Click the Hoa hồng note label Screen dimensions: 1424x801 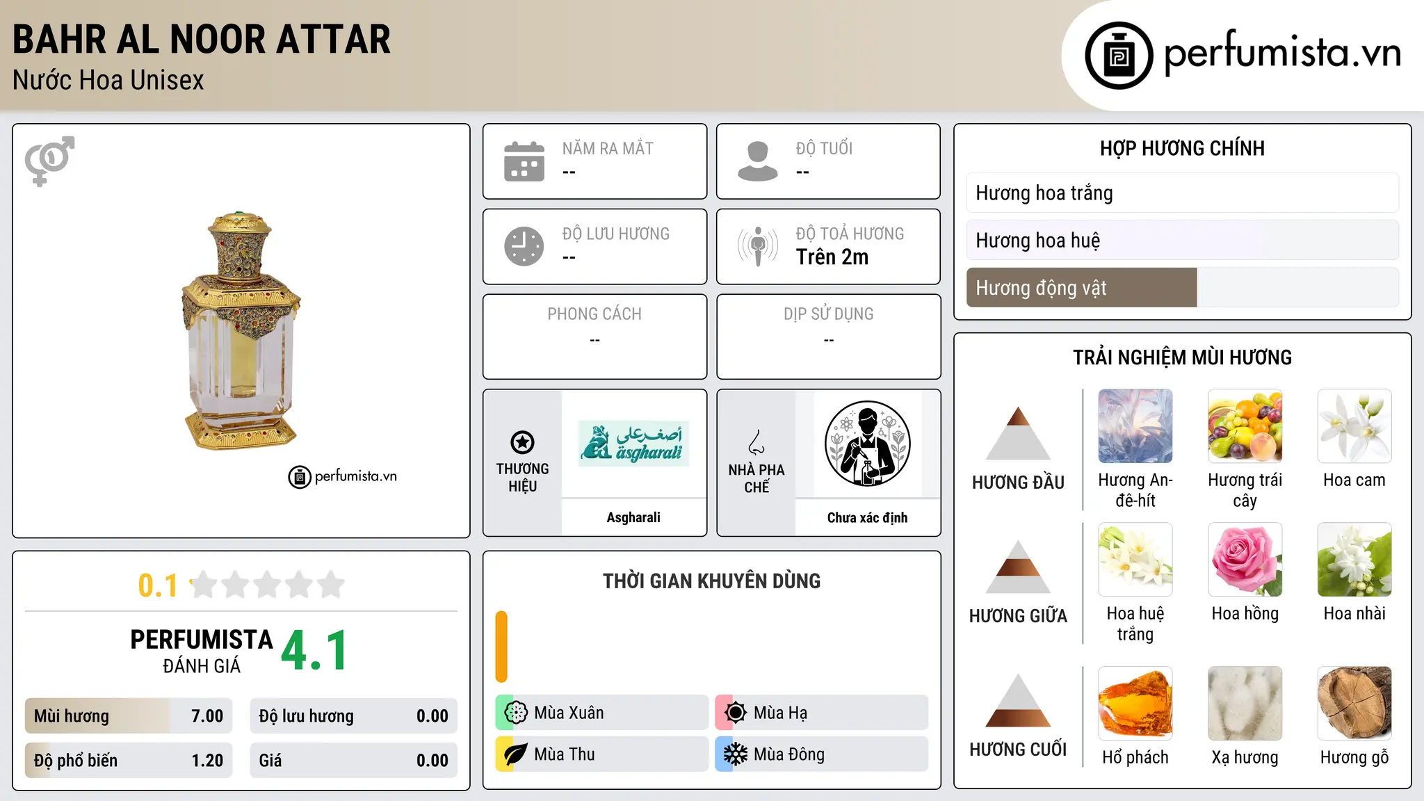[1245, 613]
